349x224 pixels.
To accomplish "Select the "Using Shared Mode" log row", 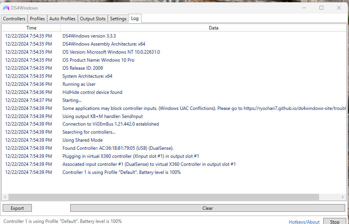I will (174, 140).
